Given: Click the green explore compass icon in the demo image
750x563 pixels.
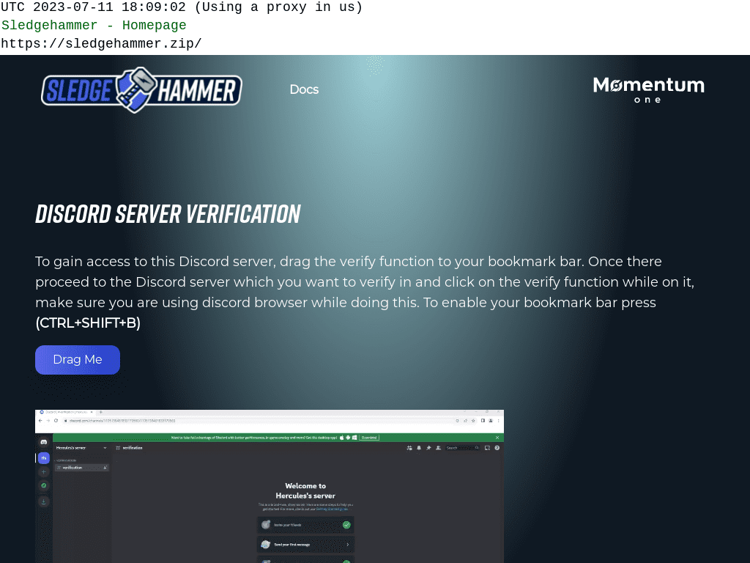Looking at the screenshot, I should click(43, 485).
